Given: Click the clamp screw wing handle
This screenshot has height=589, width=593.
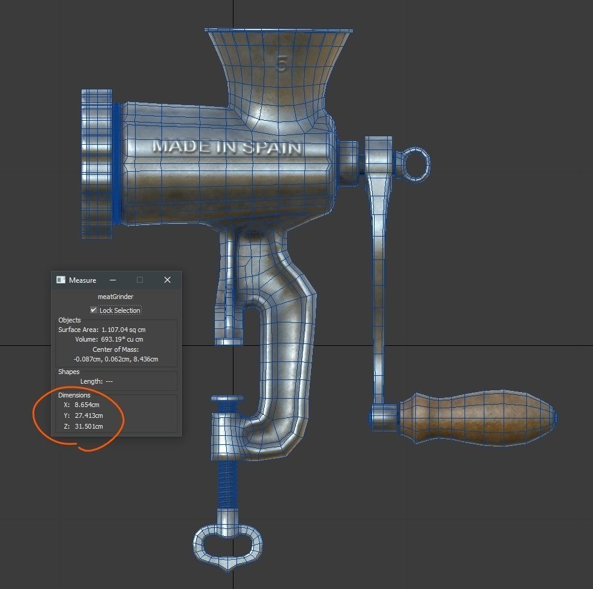Looking at the screenshot, I should (x=228, y=548).
